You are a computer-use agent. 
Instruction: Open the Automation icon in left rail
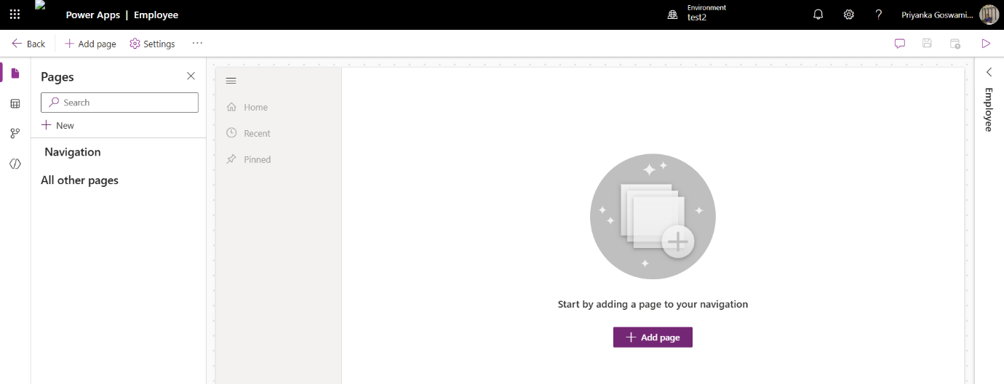[15, 134]
